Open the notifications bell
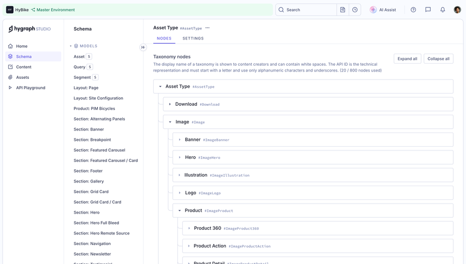 (x=442, y=10)
